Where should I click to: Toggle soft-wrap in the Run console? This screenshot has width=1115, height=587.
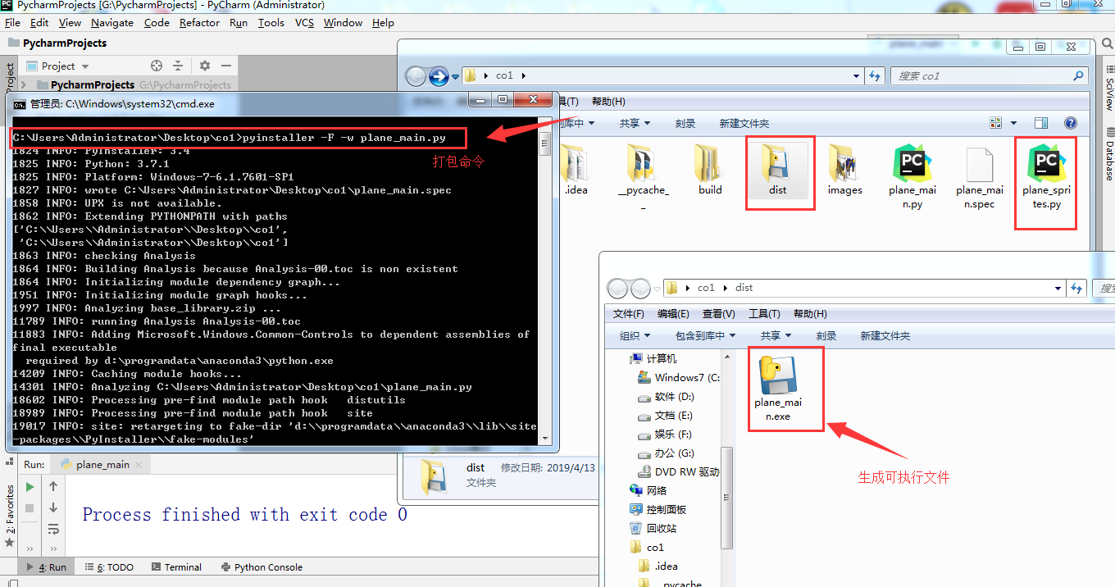[x=53, y=529]
